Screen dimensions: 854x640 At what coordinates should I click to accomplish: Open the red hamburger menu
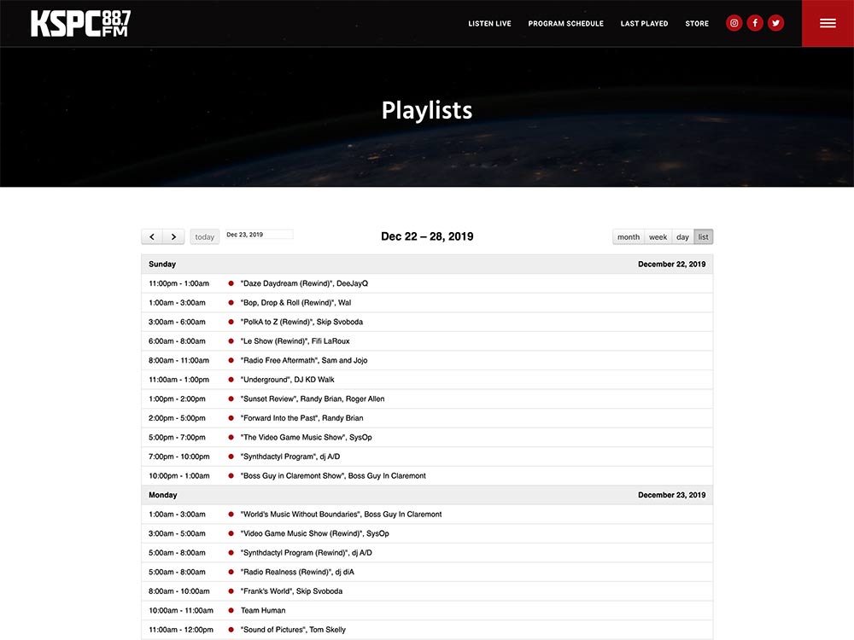[828, 23]
